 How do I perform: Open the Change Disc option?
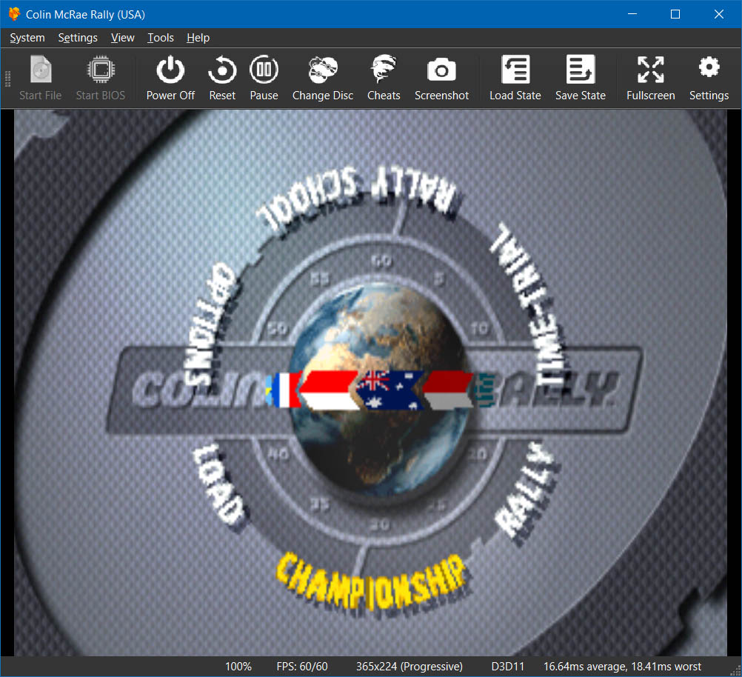point(323,78)
